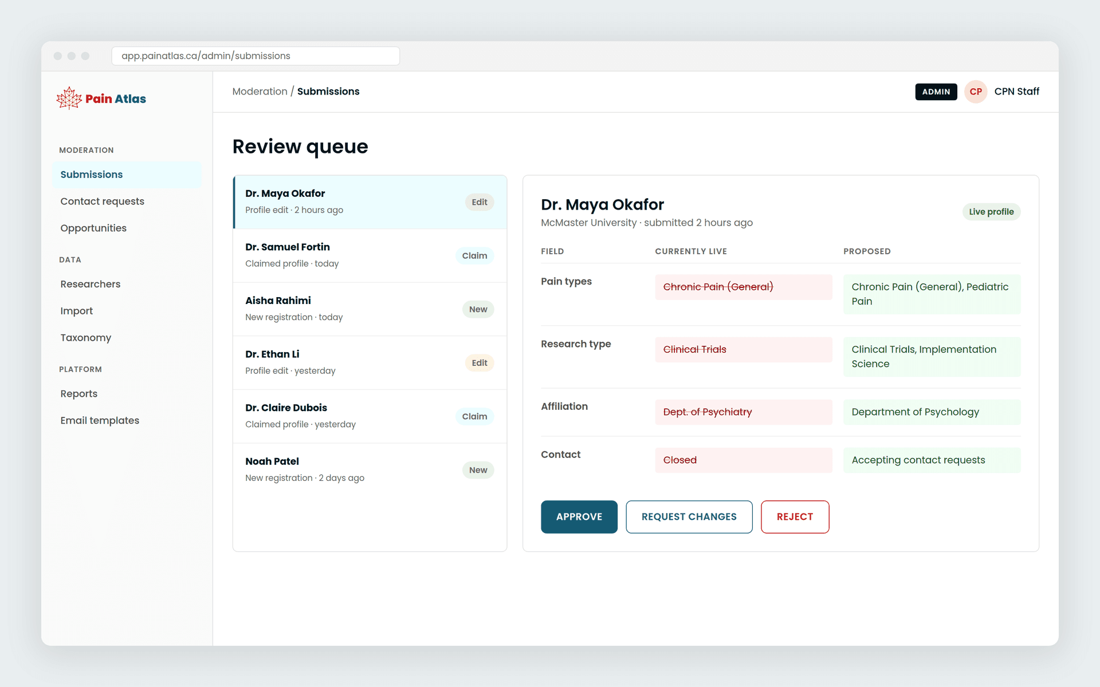Viewport: 1100px width, 687px height.
Task: Click proposed 'Department of Psychology' value
Action: click(932, 412)
